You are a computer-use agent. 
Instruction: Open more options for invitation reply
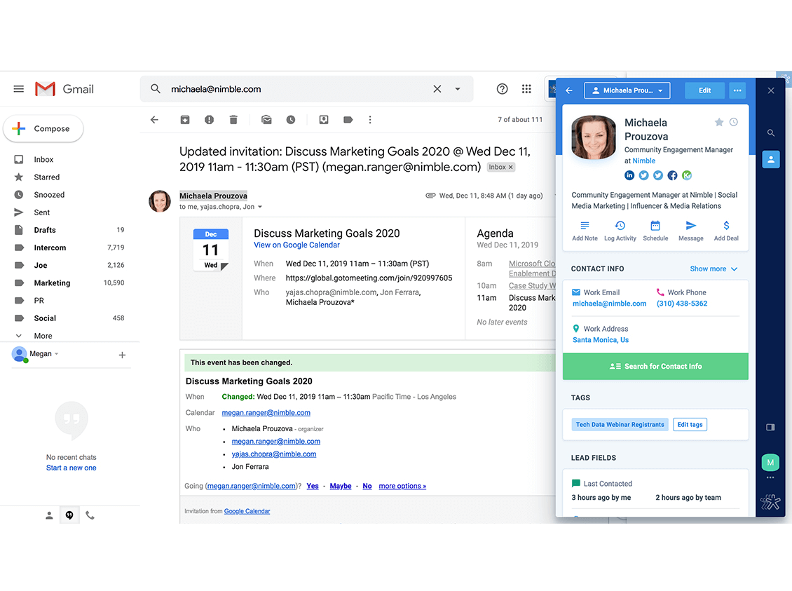(402, 486)
